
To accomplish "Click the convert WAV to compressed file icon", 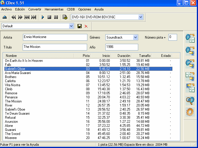I will click(x=190, y=75).
